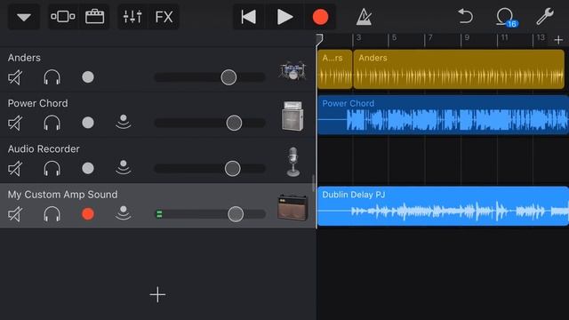Add song section with ruler plus

(x=558, y=39)
